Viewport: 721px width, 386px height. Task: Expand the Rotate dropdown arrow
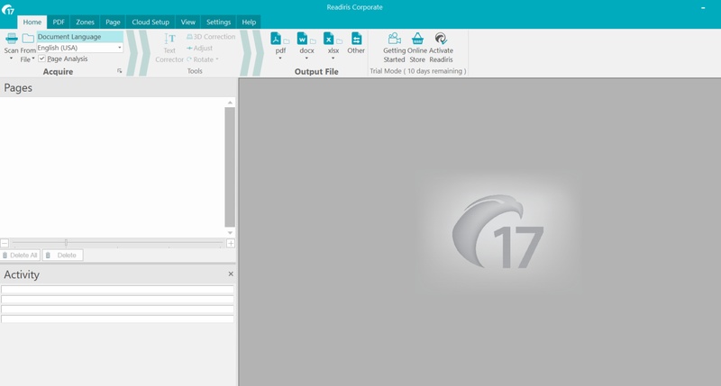(217, 59)
